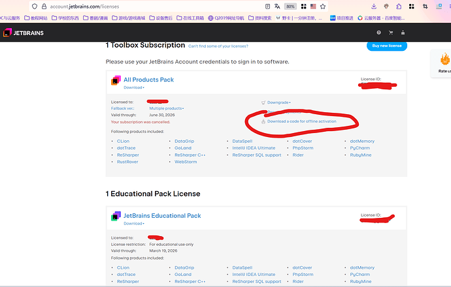Image resolution: width=451 pixels, height=287 pixels.
Task: Click the crop screenshot tool icon
Action: [x=425, y=7]
